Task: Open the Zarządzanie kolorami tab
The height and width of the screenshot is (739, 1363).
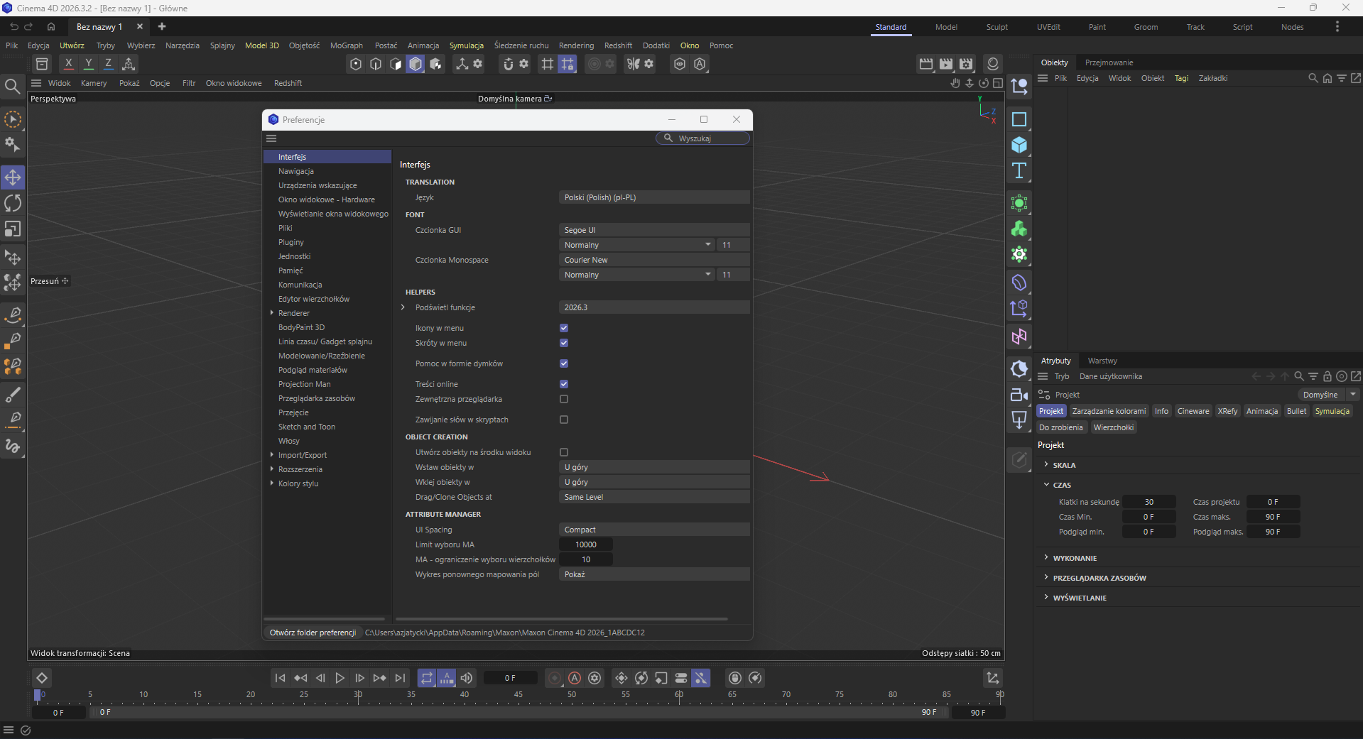Action: point(1109,411)
